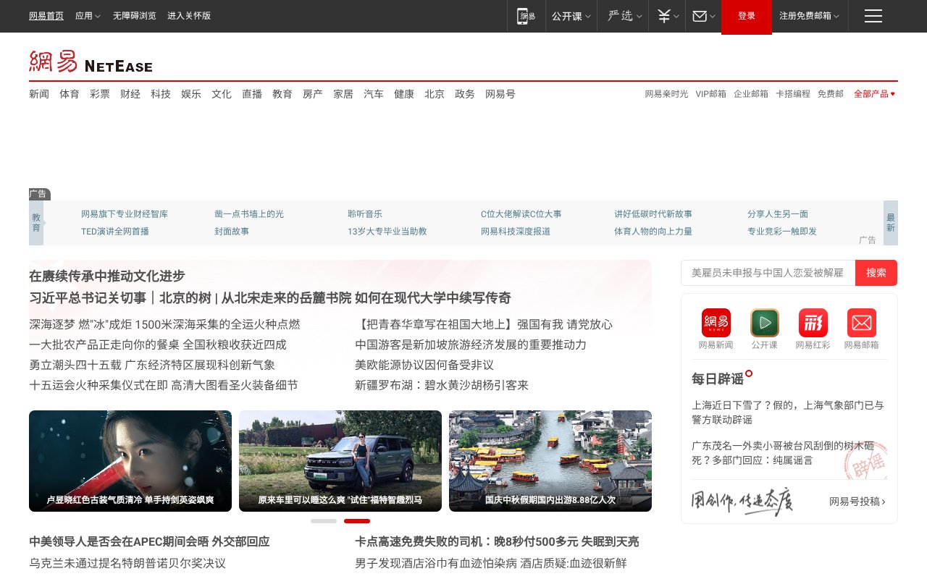Expand the 应用 dropdown
Viewport: 927px width, 579px height.
(88, 16)
